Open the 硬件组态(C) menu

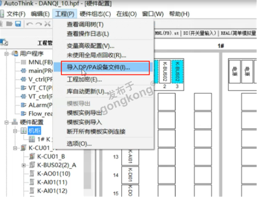pyautogui.click(x=95, y=14)
